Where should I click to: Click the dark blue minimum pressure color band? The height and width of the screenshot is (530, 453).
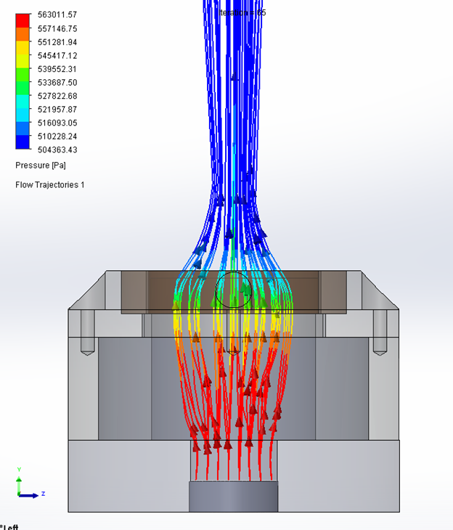click(23, 142)
